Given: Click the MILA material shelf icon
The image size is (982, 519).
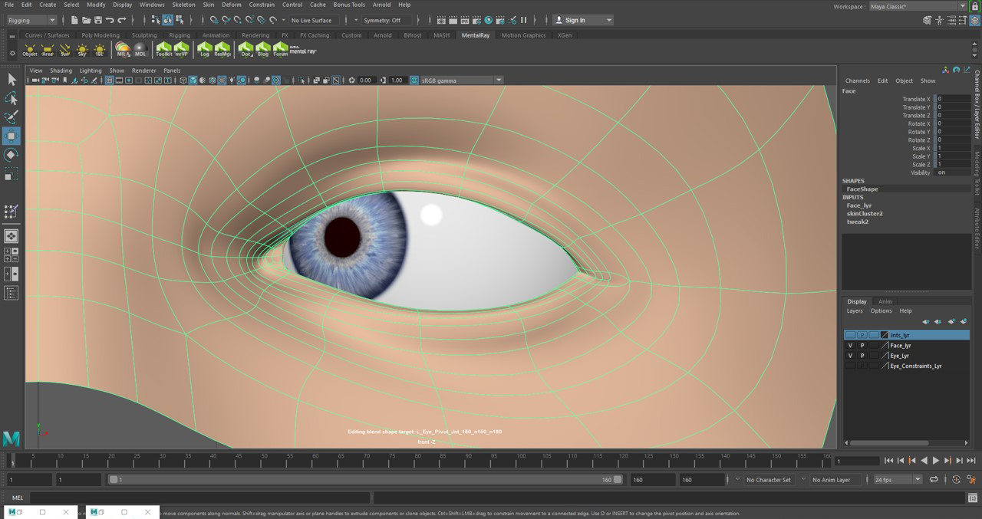Looking at the screenshot, I should pos(123,50).
